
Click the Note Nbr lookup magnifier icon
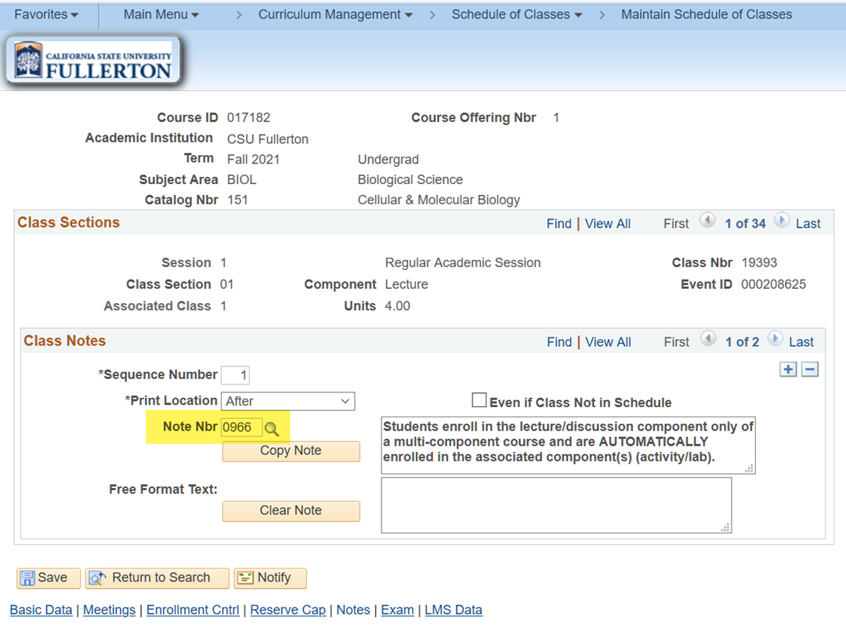272,428
